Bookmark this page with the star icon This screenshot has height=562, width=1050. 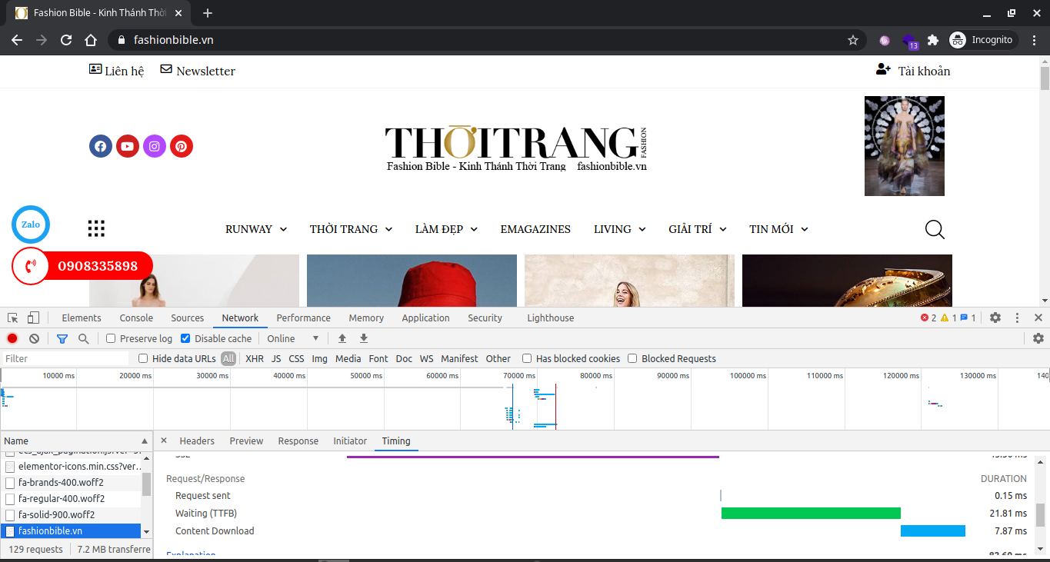(853, 40)
